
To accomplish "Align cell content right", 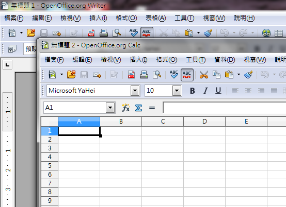I will pos(261,91).
